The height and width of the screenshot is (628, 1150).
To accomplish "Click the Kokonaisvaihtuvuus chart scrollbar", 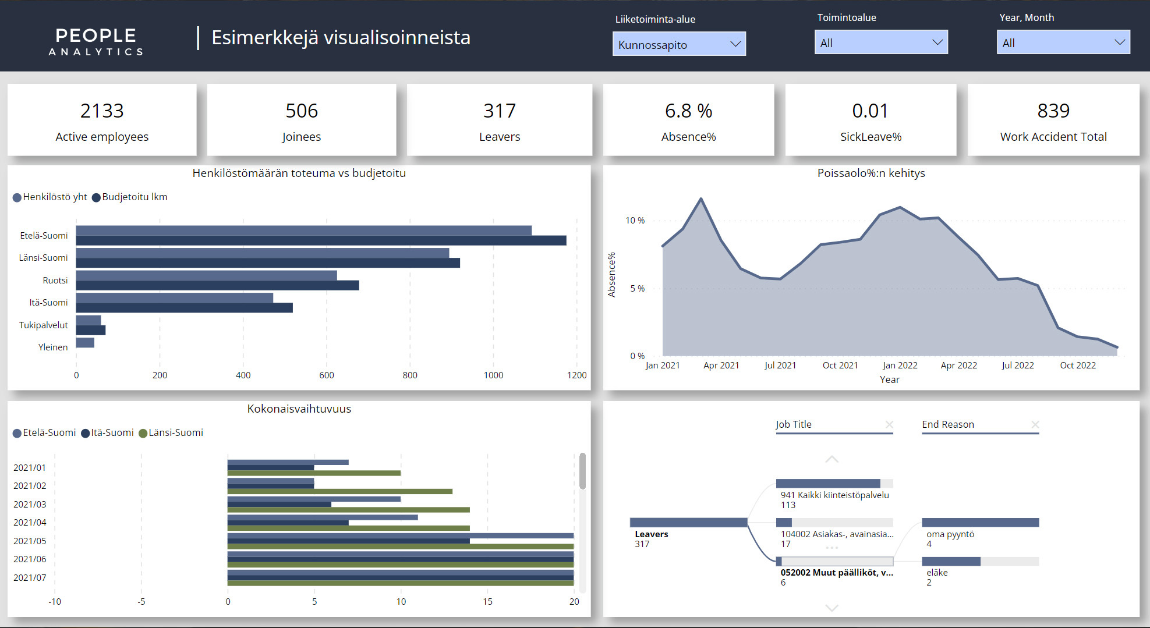I will point(582,471).
